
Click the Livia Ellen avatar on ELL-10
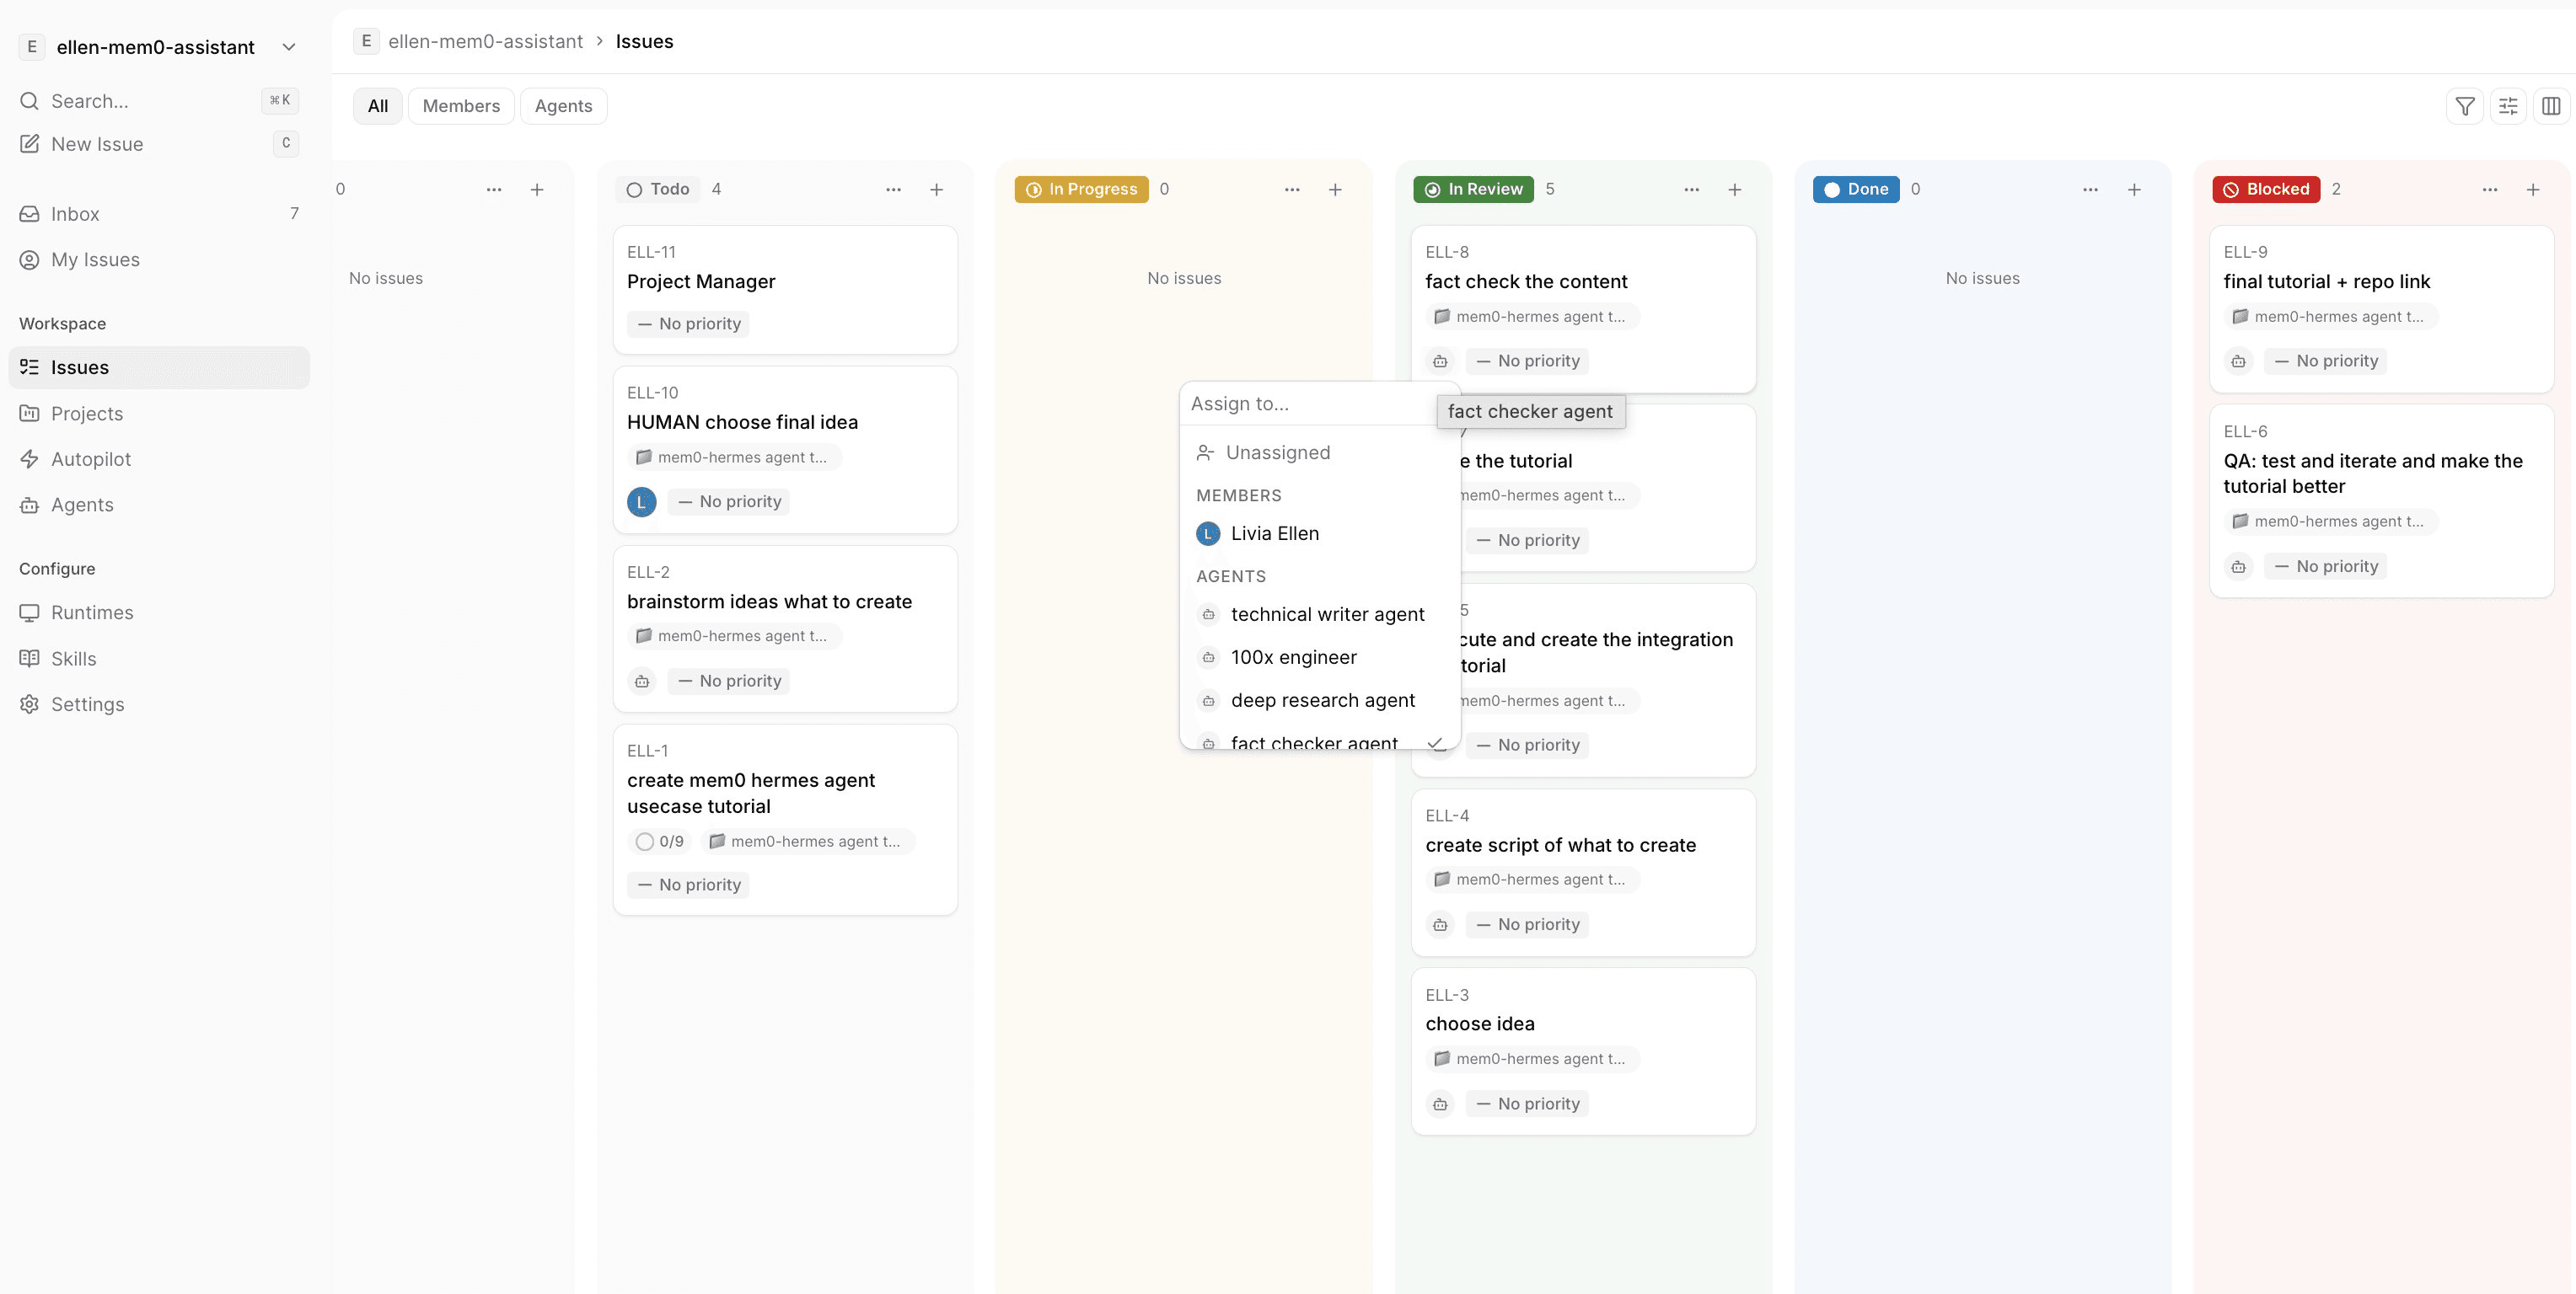point(641,501)
